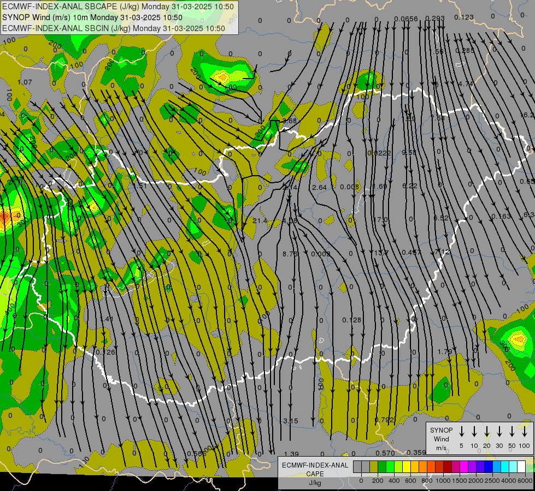The width and height of the screenshot is (535, 491).
Task: Click the '1000' tick label on the CAPE scale
Action: (x=443, y=481)
